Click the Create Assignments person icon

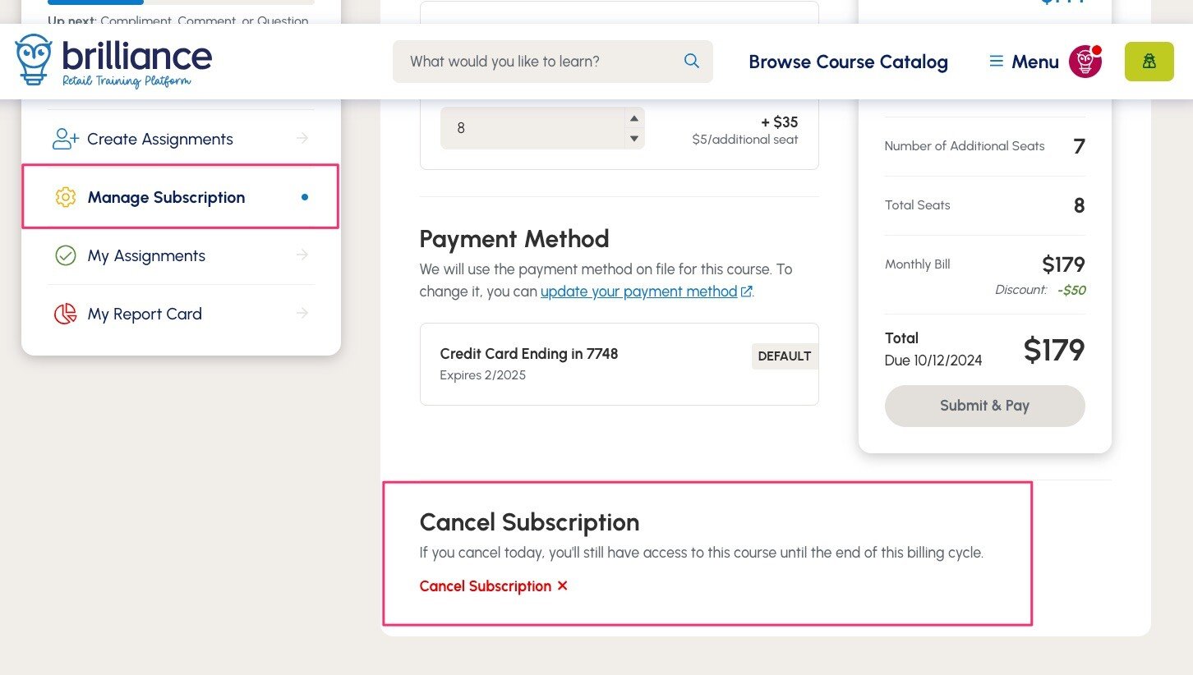point(65,139)
